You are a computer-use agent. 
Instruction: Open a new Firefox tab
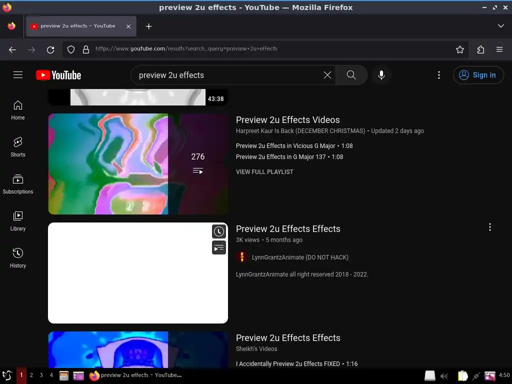[148, 26]
